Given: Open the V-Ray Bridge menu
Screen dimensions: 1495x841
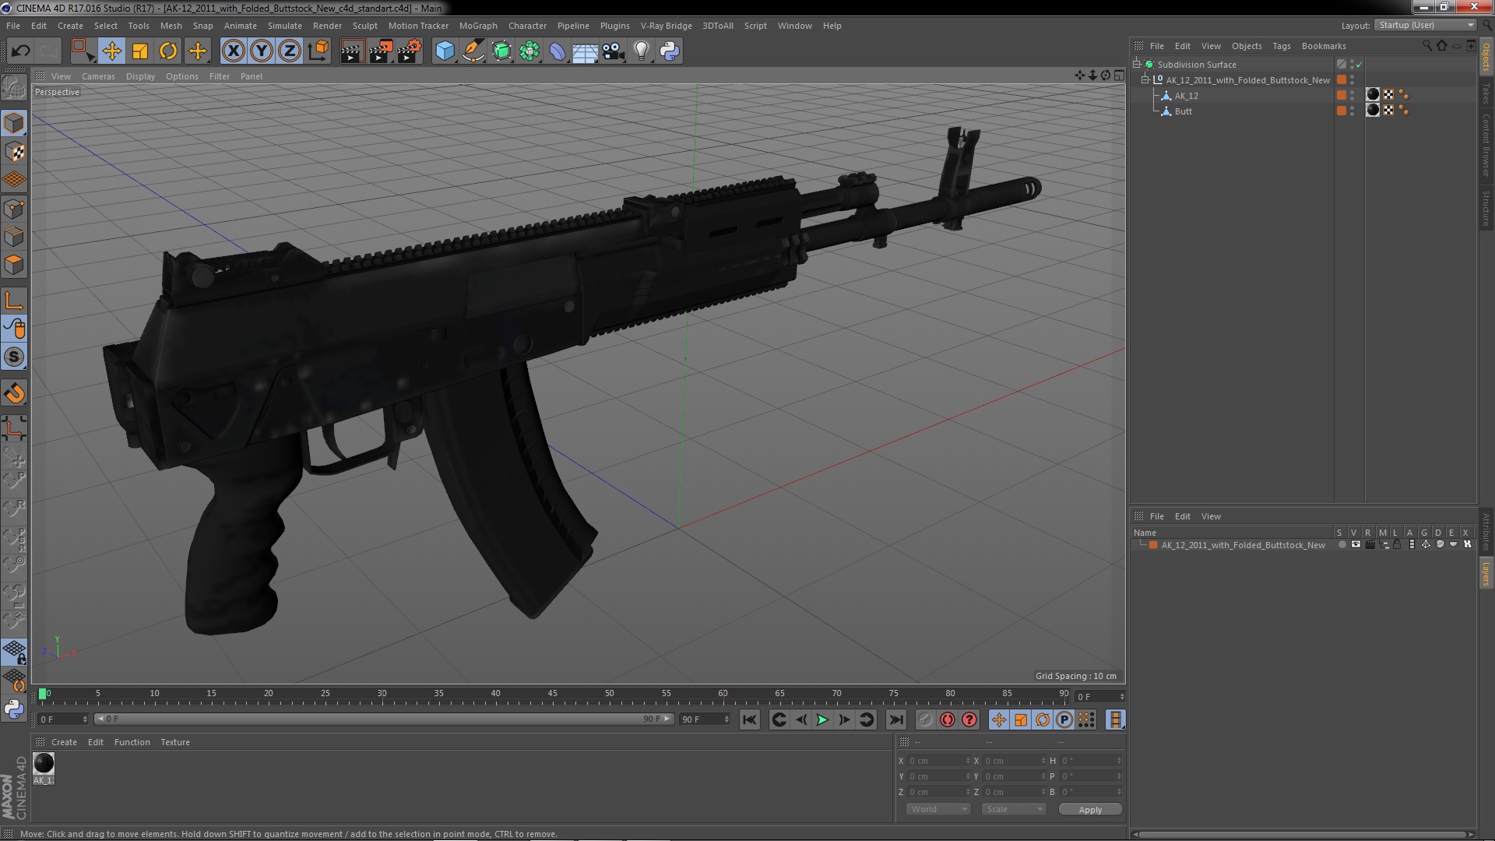Looking at the screenshot, I should pyautogui.click(x=666, y=26).
